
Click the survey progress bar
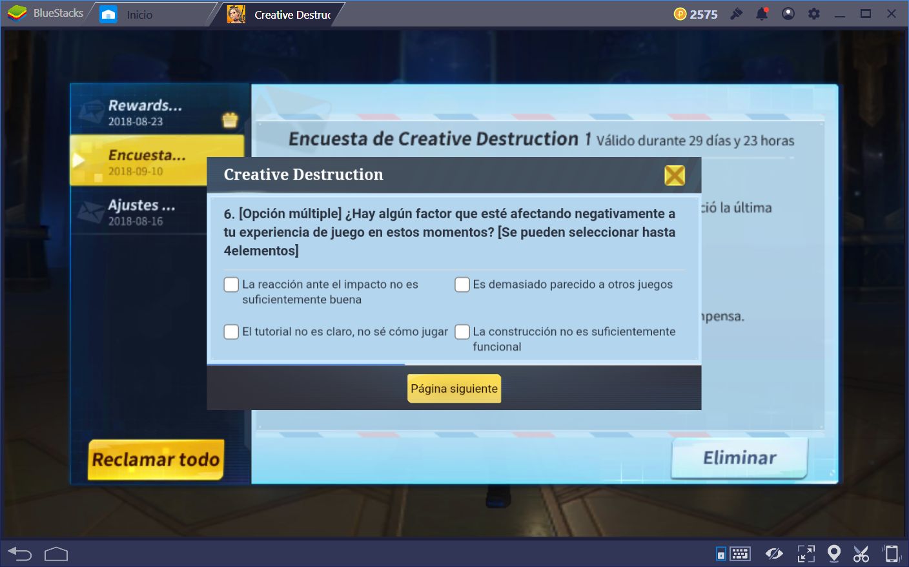[454, 364]
